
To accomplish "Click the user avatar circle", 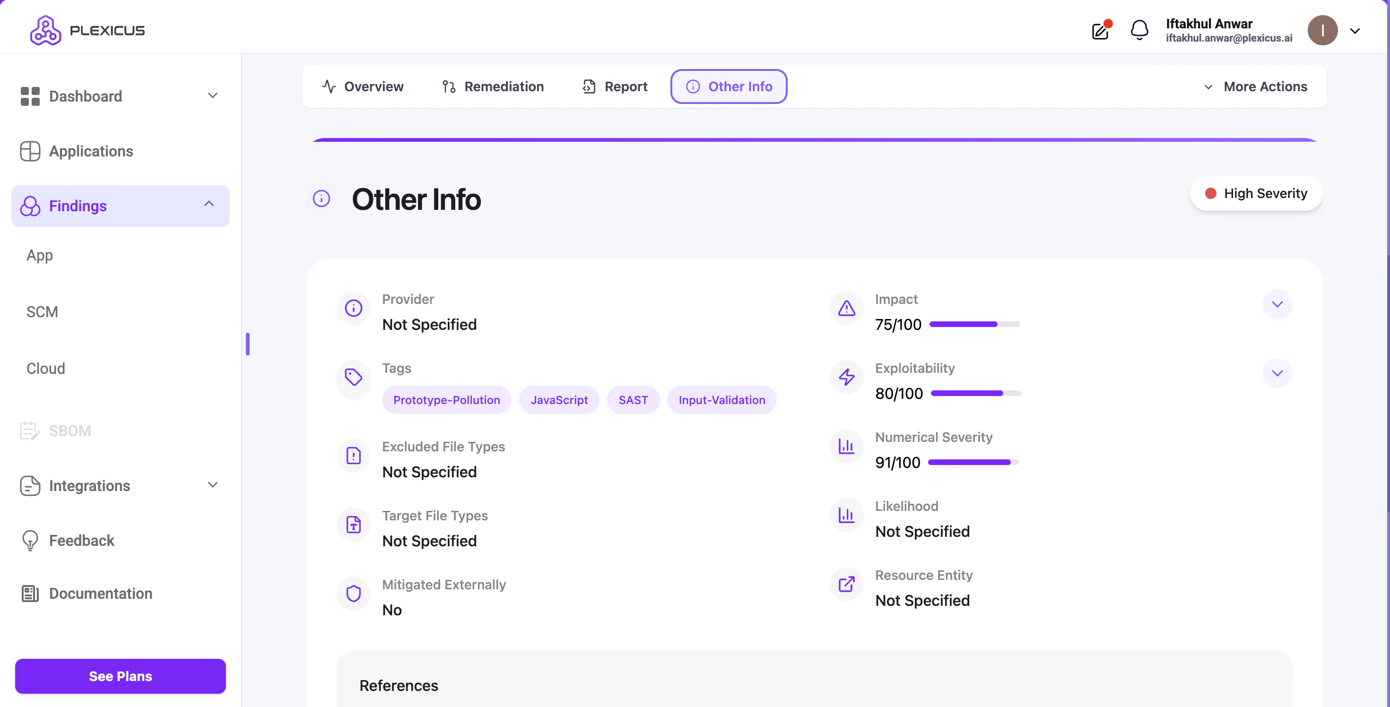I will (1322, 30).
